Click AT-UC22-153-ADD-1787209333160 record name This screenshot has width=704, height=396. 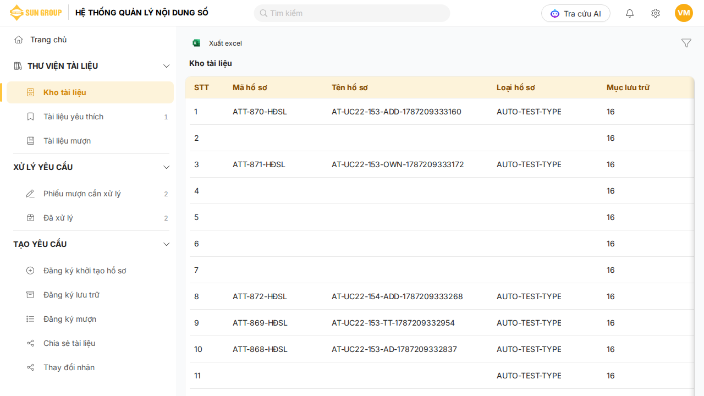[x=397, y=112]
